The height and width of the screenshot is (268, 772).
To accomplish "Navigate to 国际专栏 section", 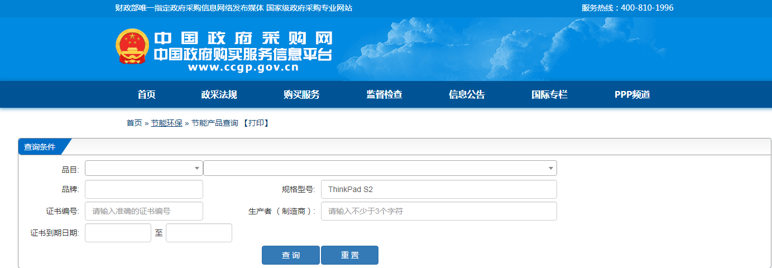I will pyautogui.click(x=549, y=94).
